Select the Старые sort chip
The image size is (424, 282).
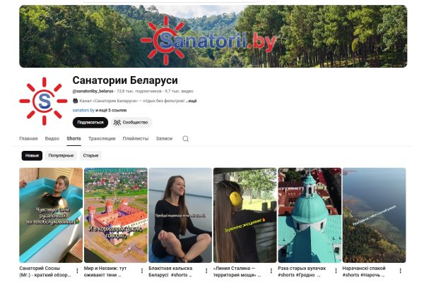pos(90,156)
